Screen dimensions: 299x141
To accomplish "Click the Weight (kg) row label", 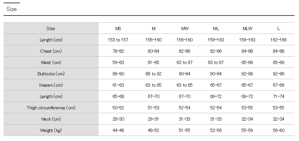I will point(51,130).
